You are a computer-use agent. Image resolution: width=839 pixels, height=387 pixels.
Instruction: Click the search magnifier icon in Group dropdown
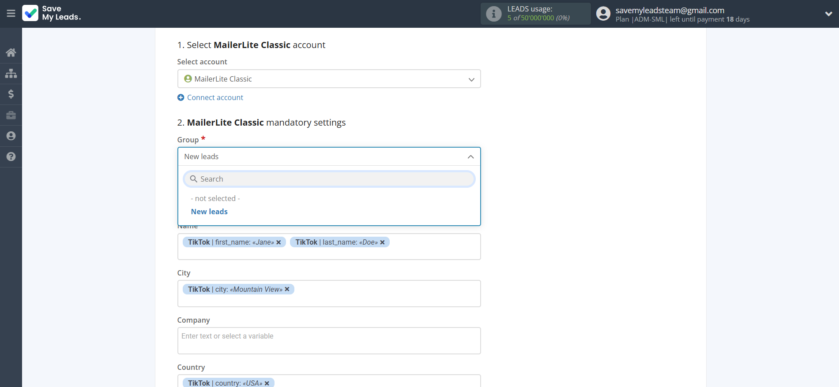(x=193, y=179)
